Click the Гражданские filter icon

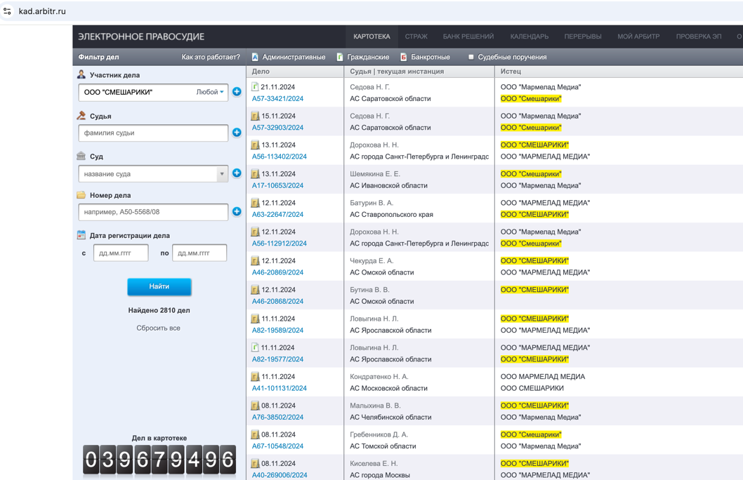click(x=340, y=58)
